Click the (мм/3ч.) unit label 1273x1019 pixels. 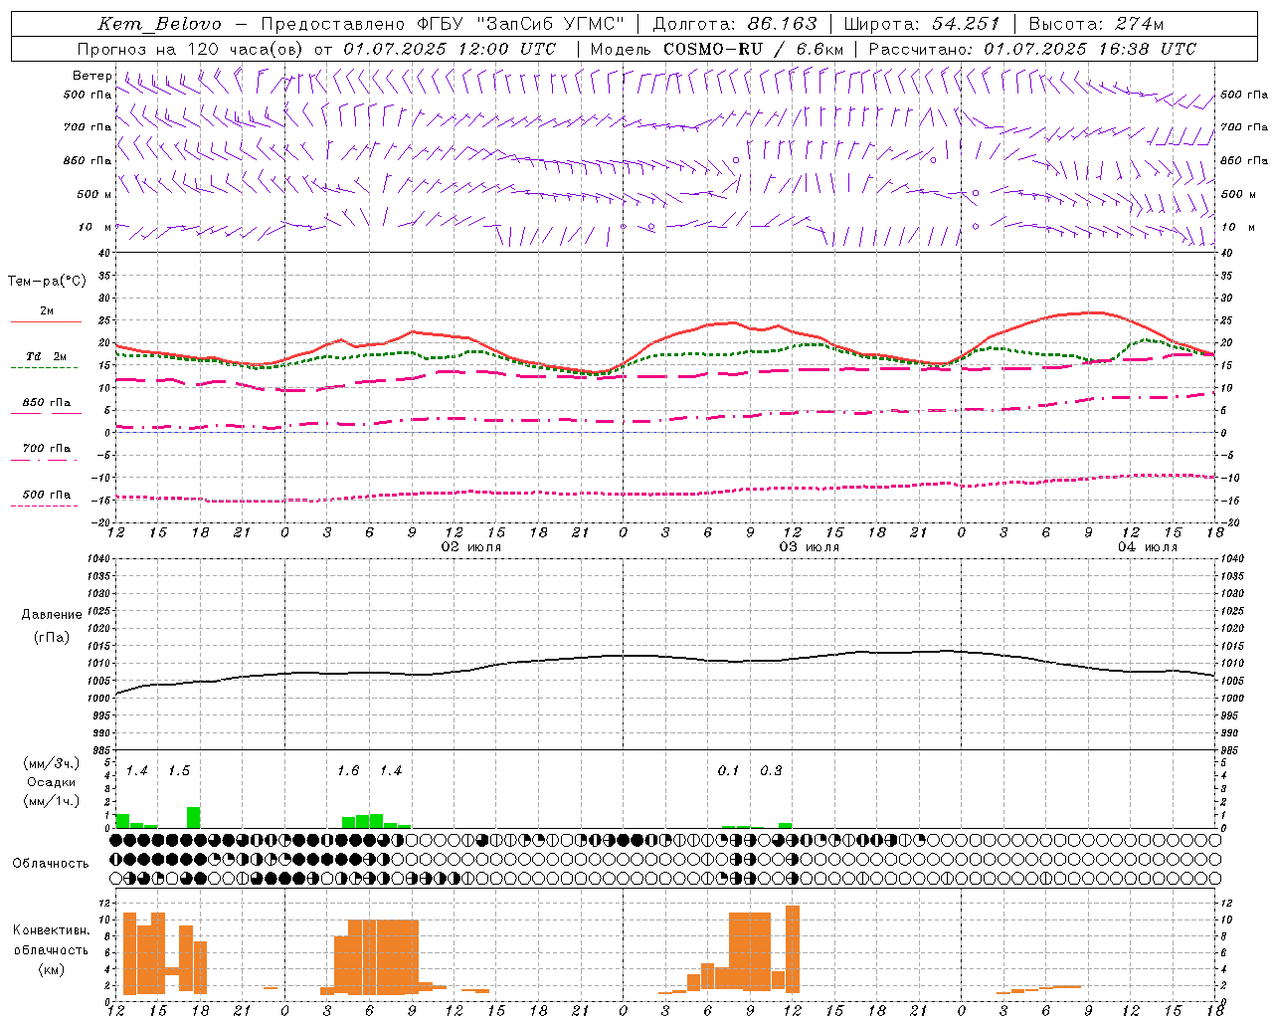coord(51,764)
